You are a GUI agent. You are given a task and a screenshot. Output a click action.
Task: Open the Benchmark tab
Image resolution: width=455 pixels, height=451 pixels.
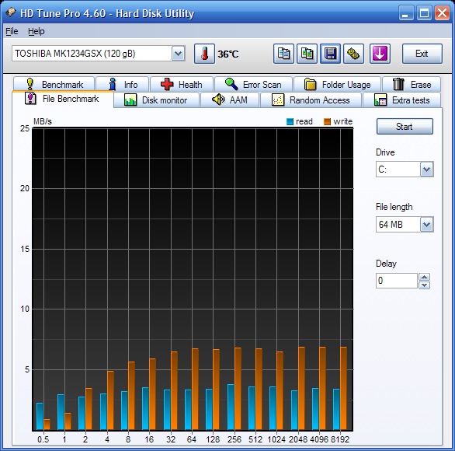pyautogui.click(x=54, y=85)
